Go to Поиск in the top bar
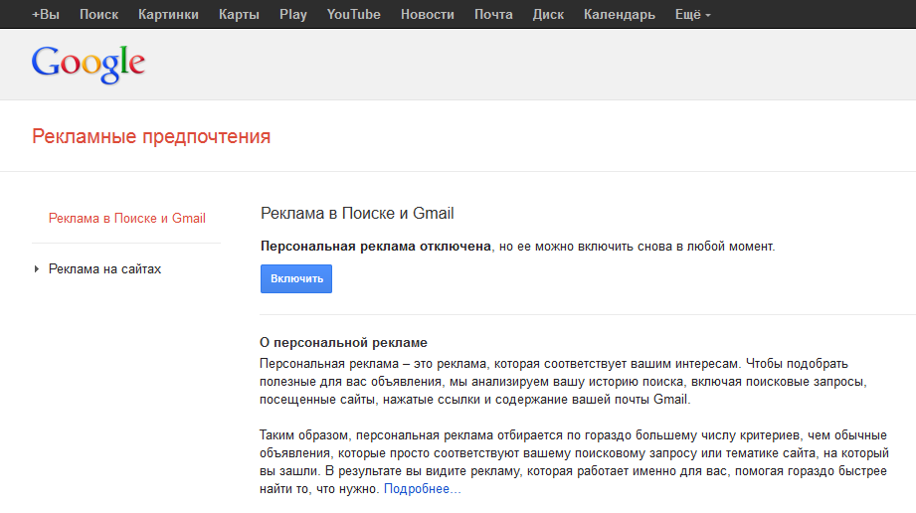 98,14
